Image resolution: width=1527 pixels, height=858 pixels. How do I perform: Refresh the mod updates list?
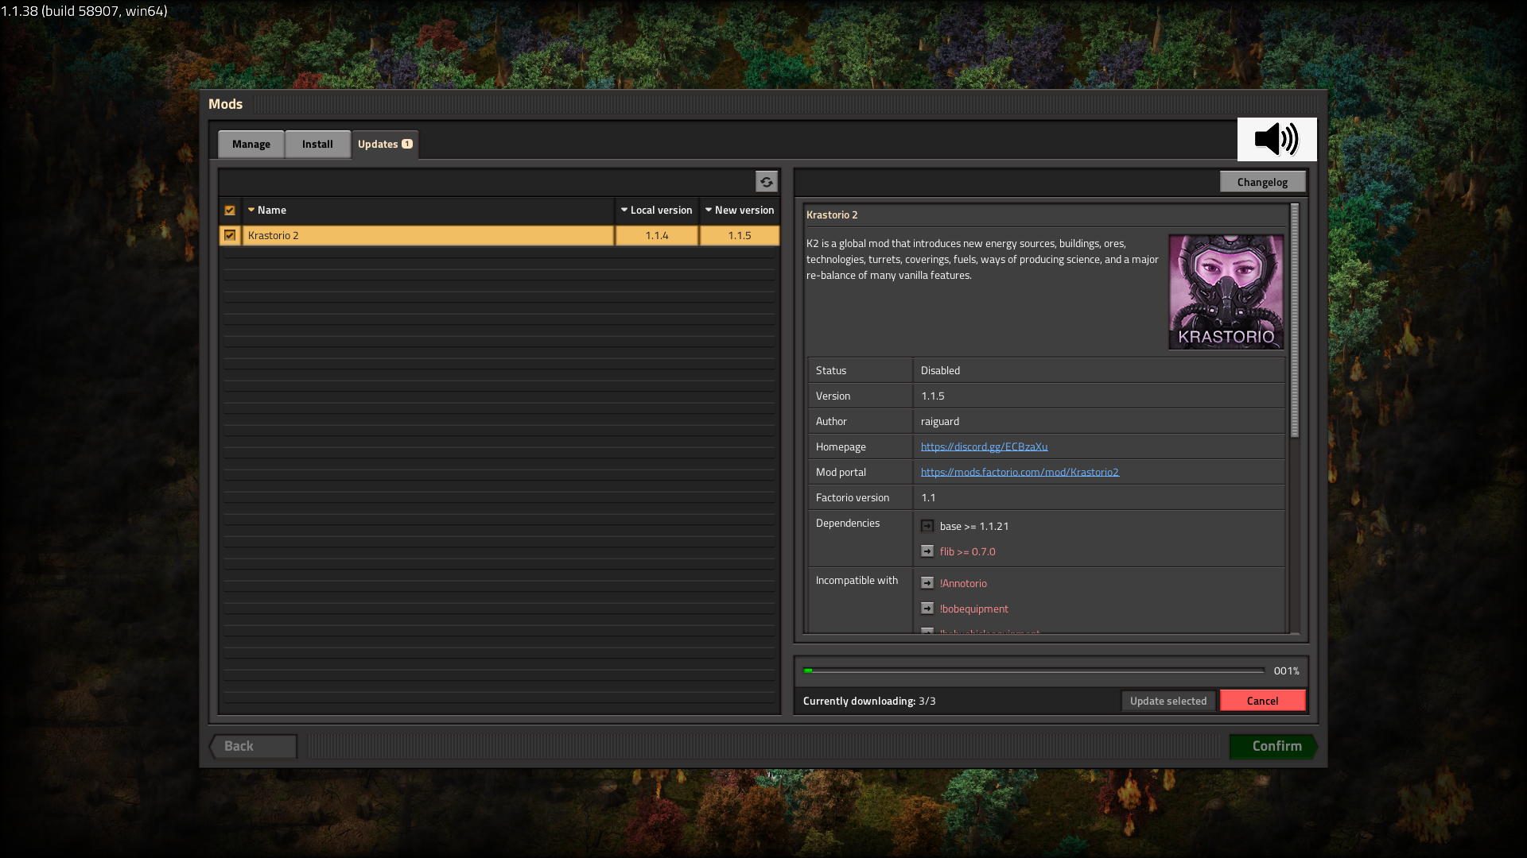coord(766,181)
